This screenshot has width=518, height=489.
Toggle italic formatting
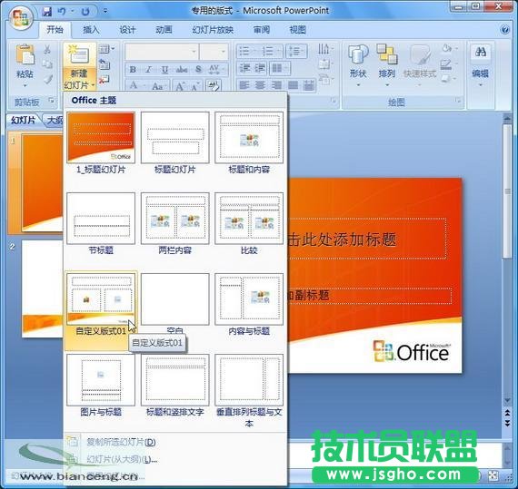[148, 70]
